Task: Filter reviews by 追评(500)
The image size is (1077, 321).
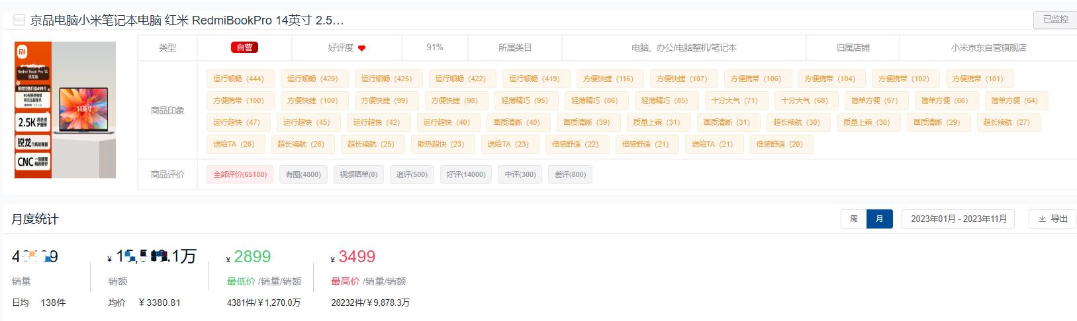Action: click(x=412, y=175)
